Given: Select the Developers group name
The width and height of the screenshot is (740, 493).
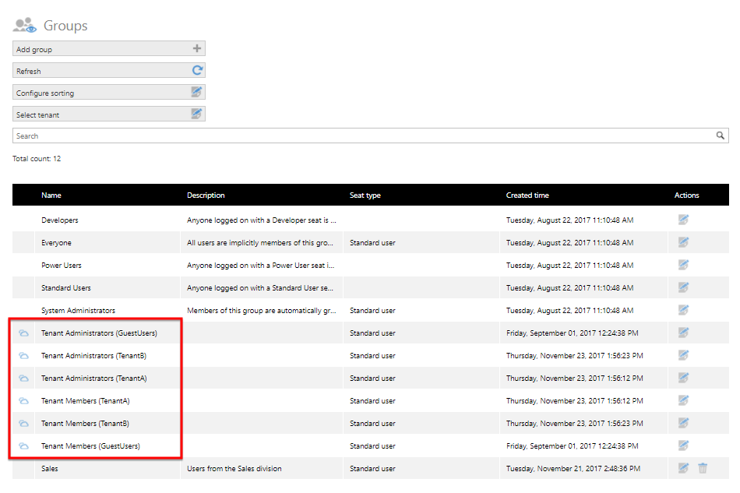Looking at the screenshot, I should point(59,220).
